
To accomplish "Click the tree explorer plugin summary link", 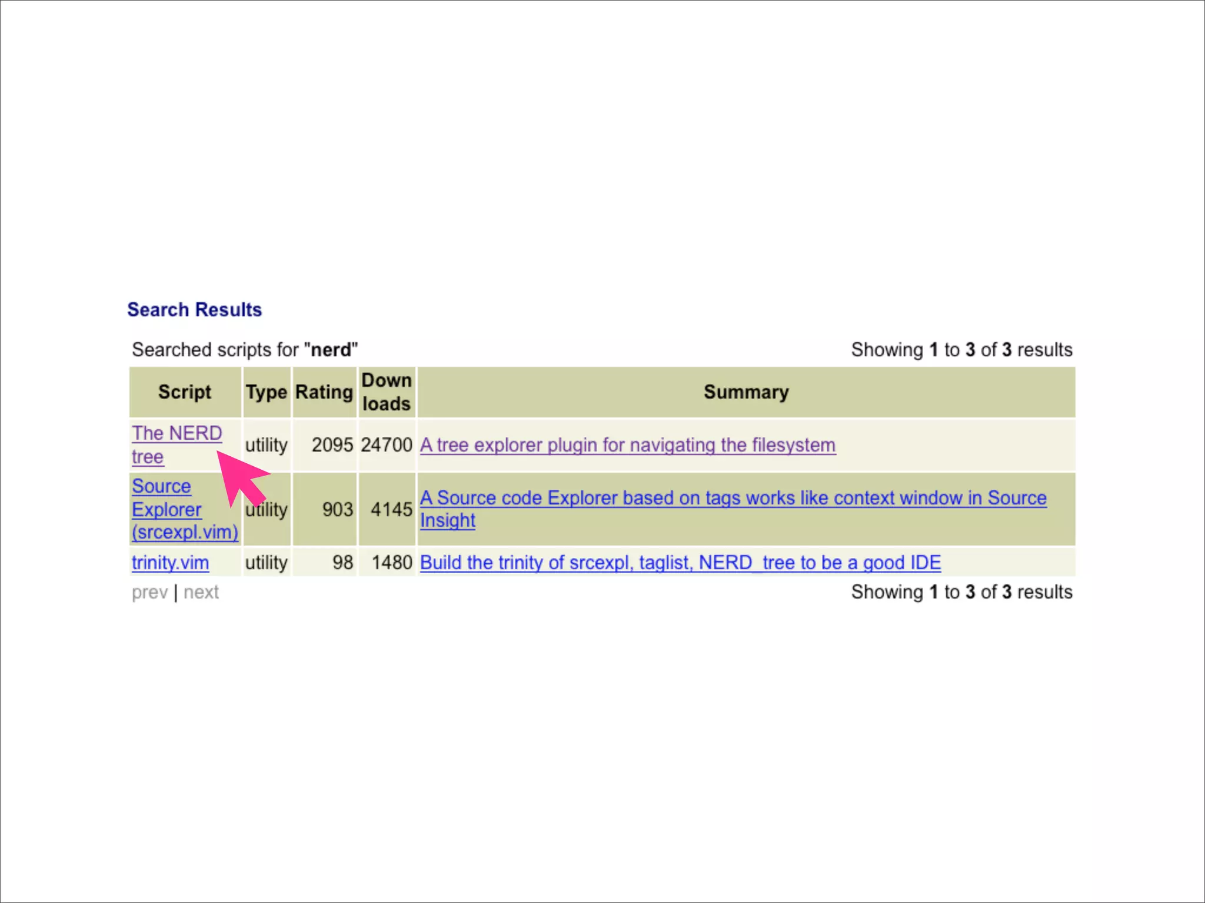I will [x=627, y=445].
